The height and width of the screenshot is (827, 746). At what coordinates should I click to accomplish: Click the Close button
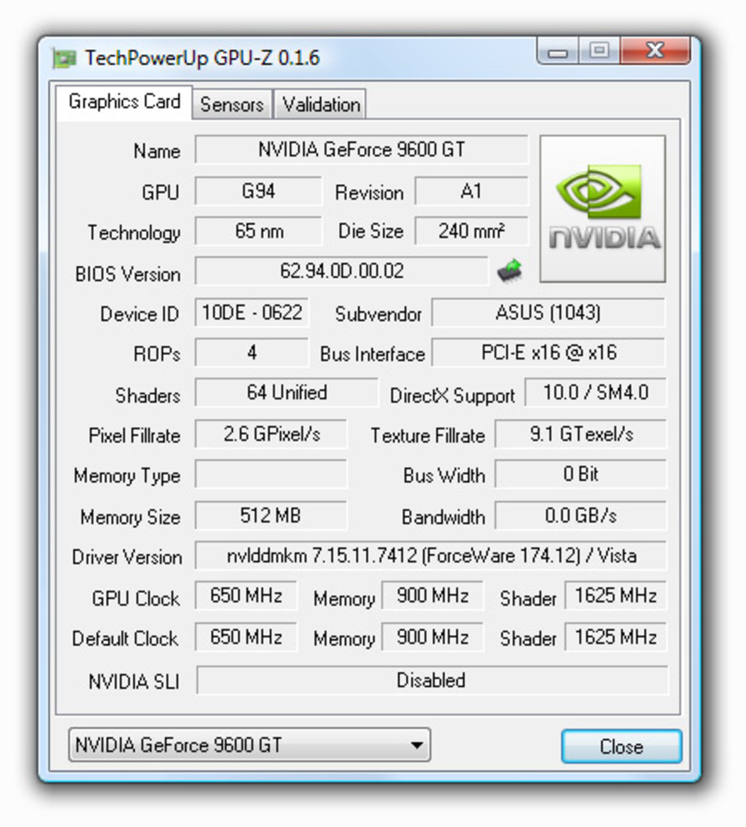(x=621, y=746)
